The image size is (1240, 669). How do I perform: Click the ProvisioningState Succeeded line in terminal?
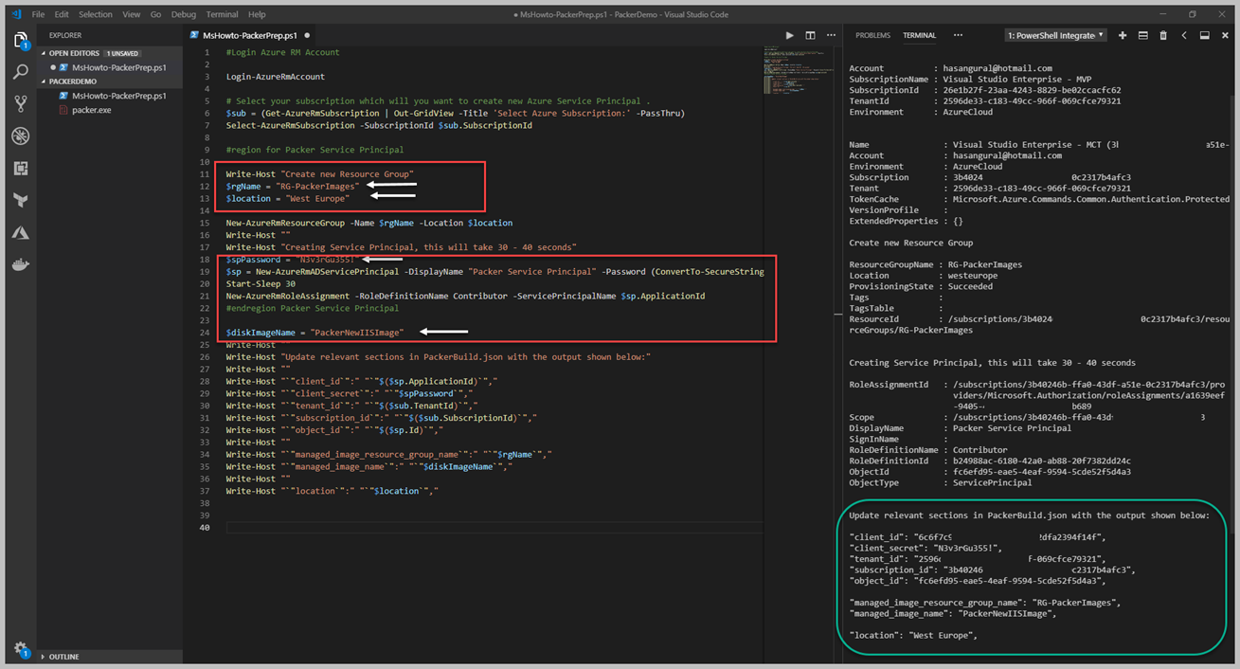(921, 286)
